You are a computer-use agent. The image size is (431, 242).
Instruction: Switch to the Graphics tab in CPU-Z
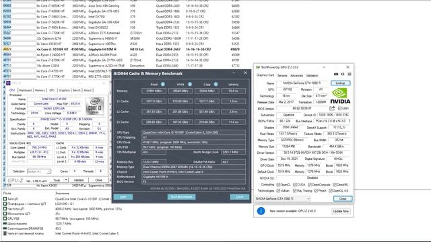click(x=65, y=90)
